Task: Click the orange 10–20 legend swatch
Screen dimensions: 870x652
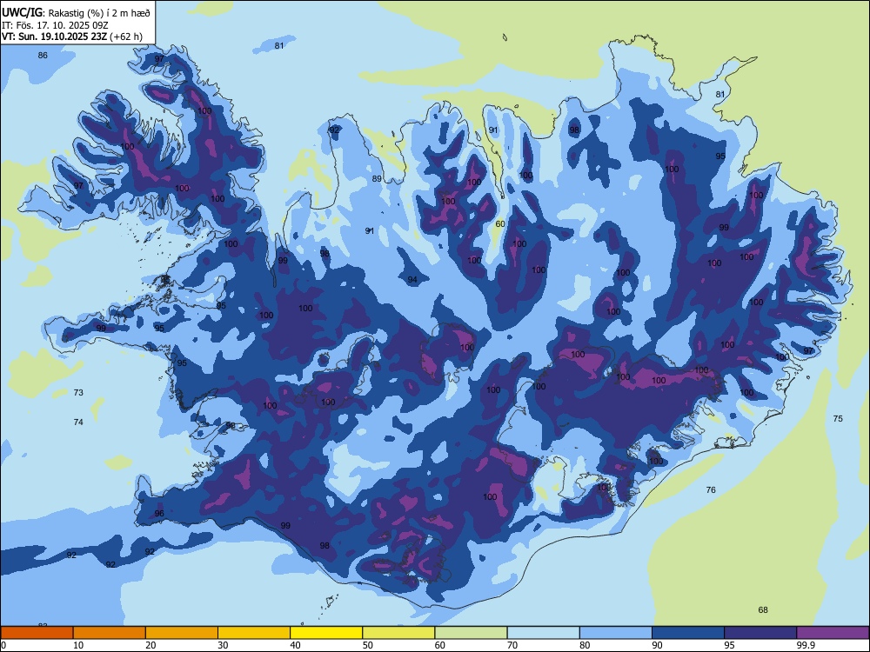Action: pyautogui.click(x=110, y=633)
